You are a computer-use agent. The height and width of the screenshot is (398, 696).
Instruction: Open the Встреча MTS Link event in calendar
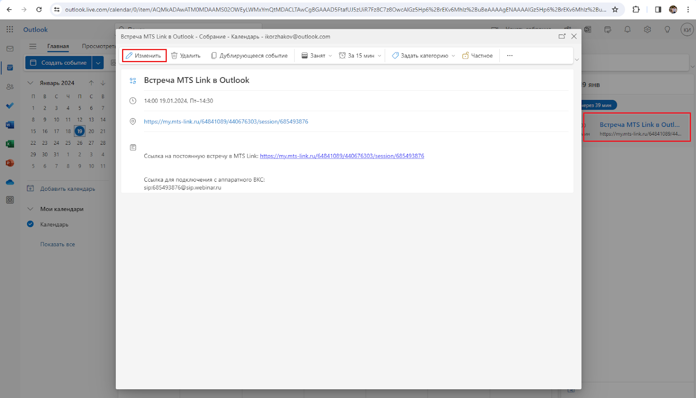637,127
